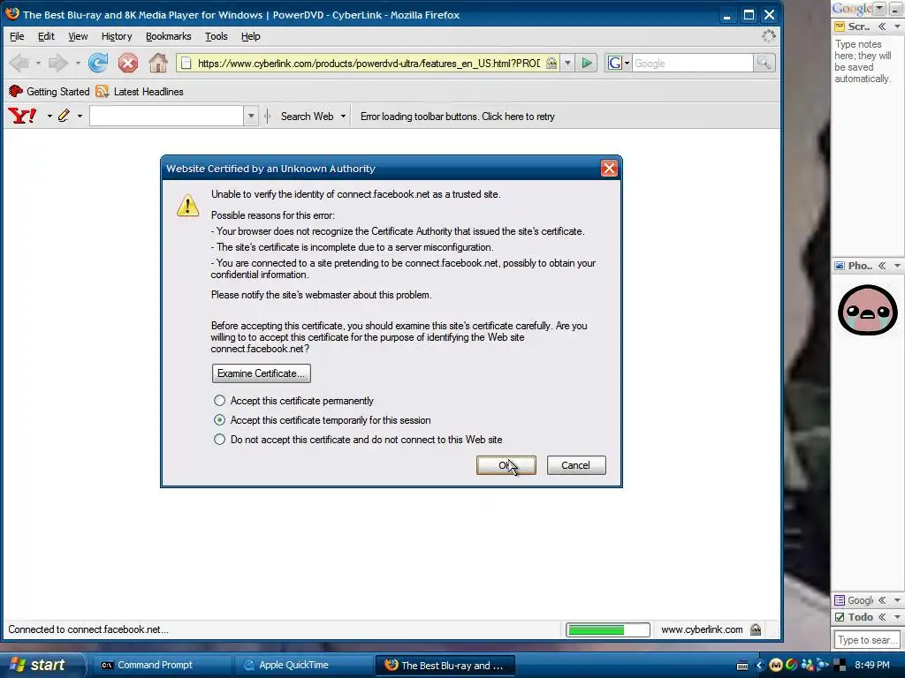Collapse the Photos gadget chevrons
Image resolution: width=905 pixels, height=678 pixels.
click(x=882, y=266)
